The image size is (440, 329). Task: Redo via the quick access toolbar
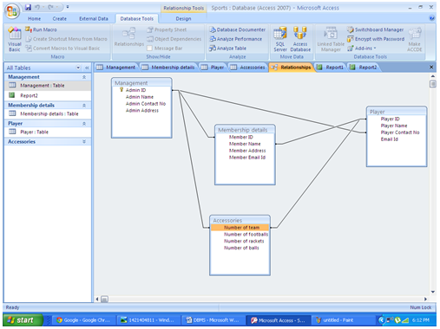coord(51,7)
